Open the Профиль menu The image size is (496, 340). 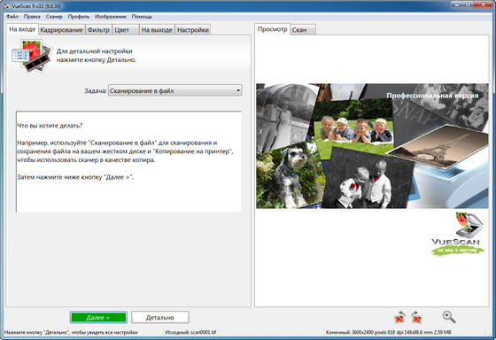79,17
